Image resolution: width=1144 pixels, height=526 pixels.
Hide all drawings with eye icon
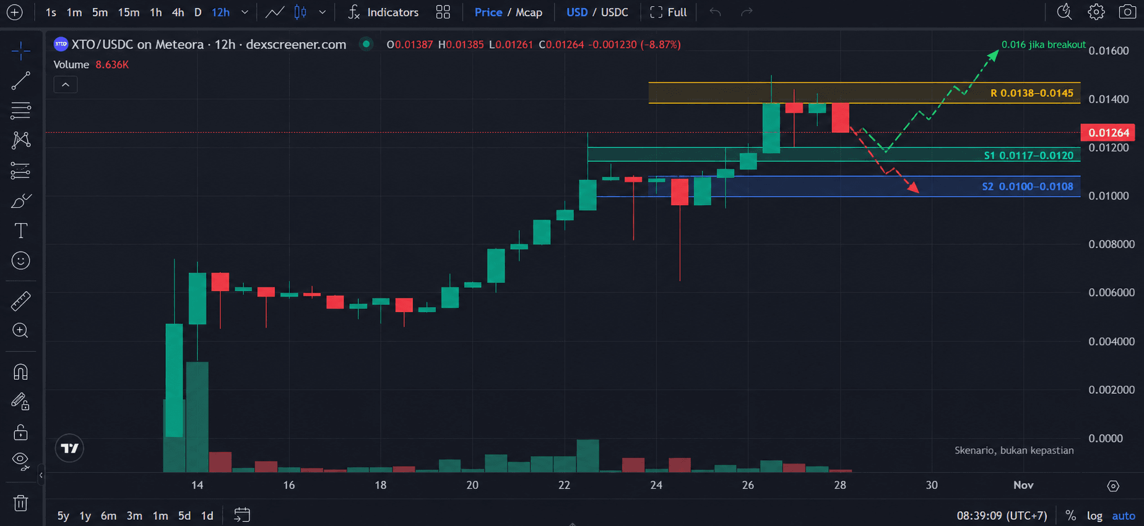click(21, 461)
